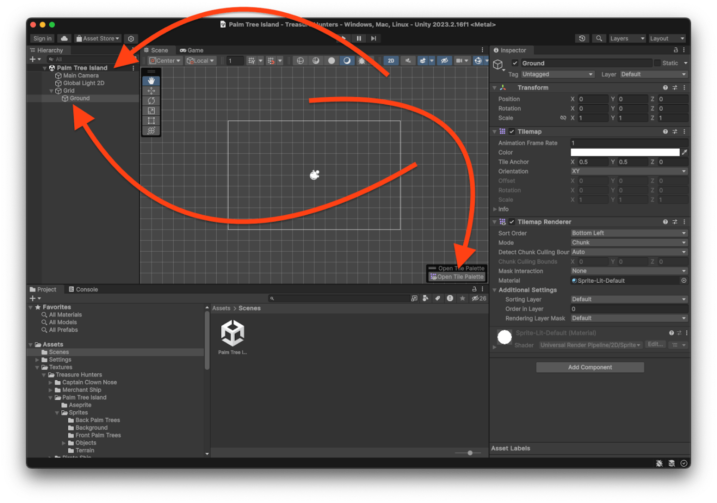This screenshot has width=717, height=503.
Task: Toggle the 2D view mode in Scene toolbar
Action: [x=391, y=60]
